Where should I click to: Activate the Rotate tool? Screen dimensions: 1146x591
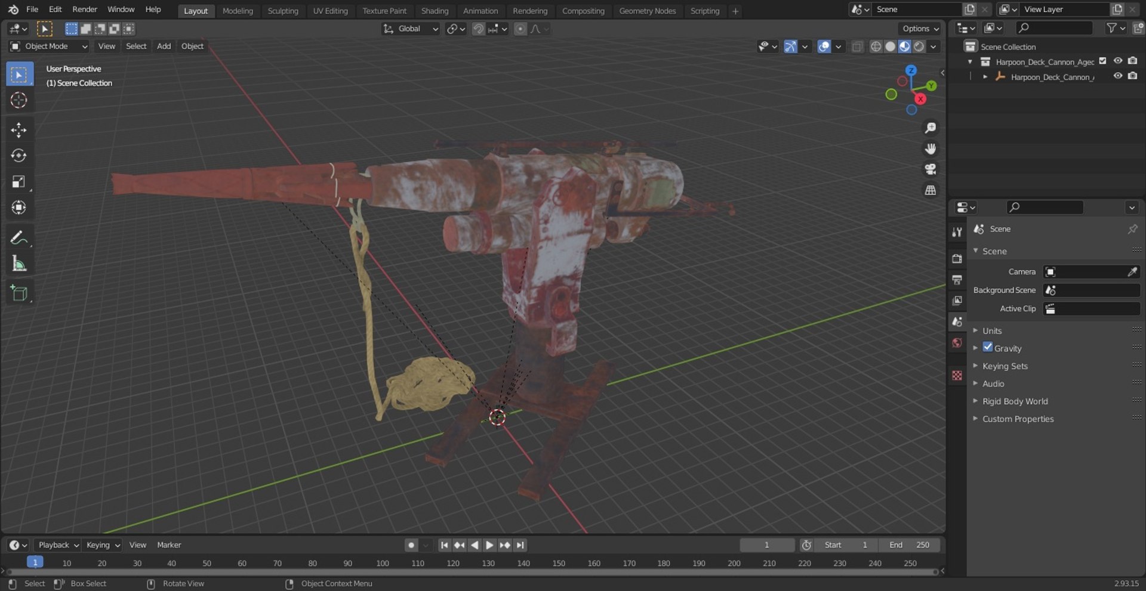click(19, 156)
